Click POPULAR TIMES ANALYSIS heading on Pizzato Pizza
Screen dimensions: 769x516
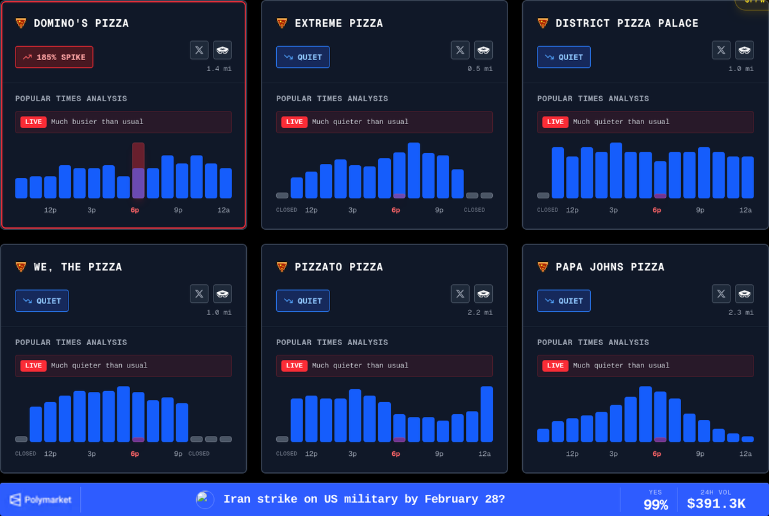(332, 343)
